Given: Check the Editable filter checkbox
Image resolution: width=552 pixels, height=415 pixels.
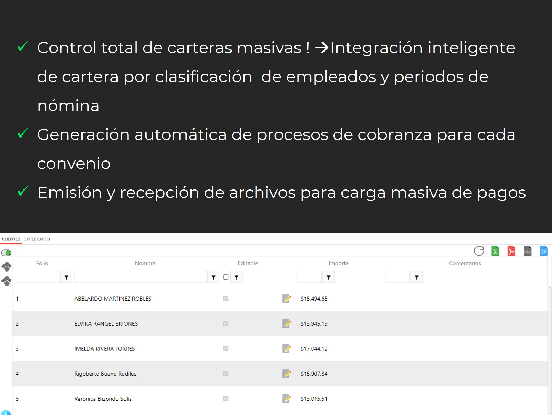Looking at the screenshot, I should [x=225, y=277].
